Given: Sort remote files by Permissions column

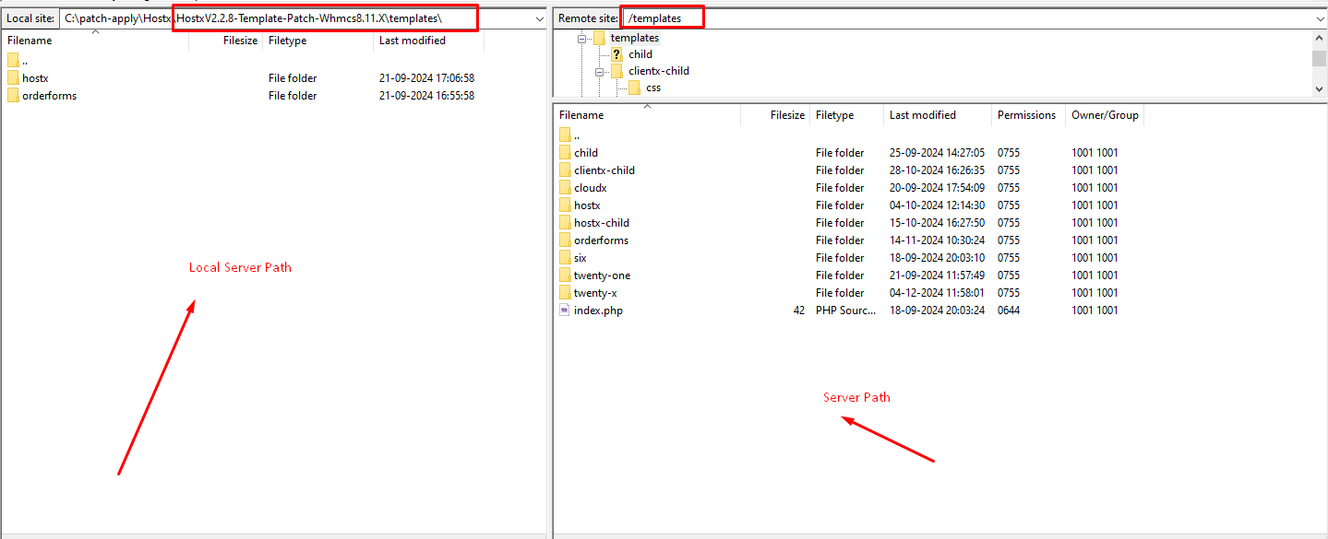Looking at the screenshot, I should [x=1026, y=115].
